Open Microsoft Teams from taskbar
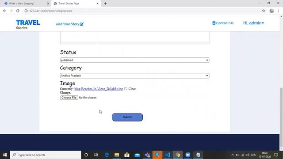The image size is (283, 159). tap(147, 155)
